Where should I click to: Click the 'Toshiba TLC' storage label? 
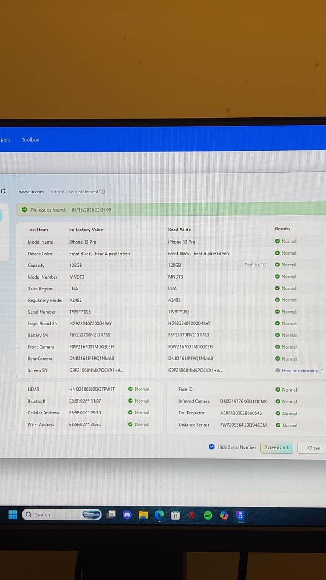[x=256, y=265]
